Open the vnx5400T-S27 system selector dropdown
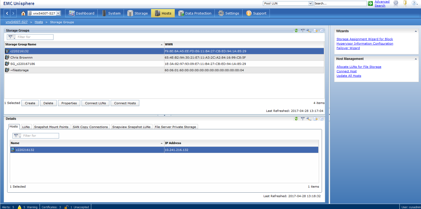Screen dimensions: 421x209 coord(58,13)
